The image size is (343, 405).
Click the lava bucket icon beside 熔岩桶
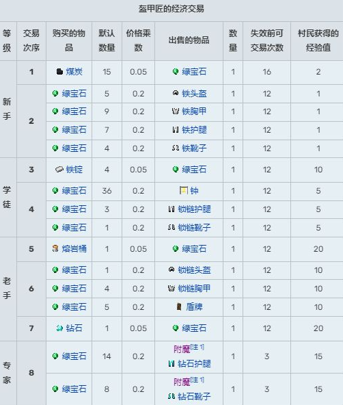pos(55,249)
